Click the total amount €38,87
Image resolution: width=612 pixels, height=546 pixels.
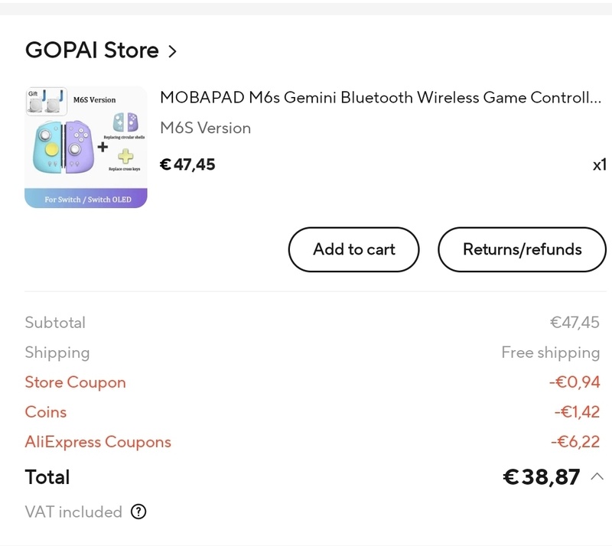[541, 477]
